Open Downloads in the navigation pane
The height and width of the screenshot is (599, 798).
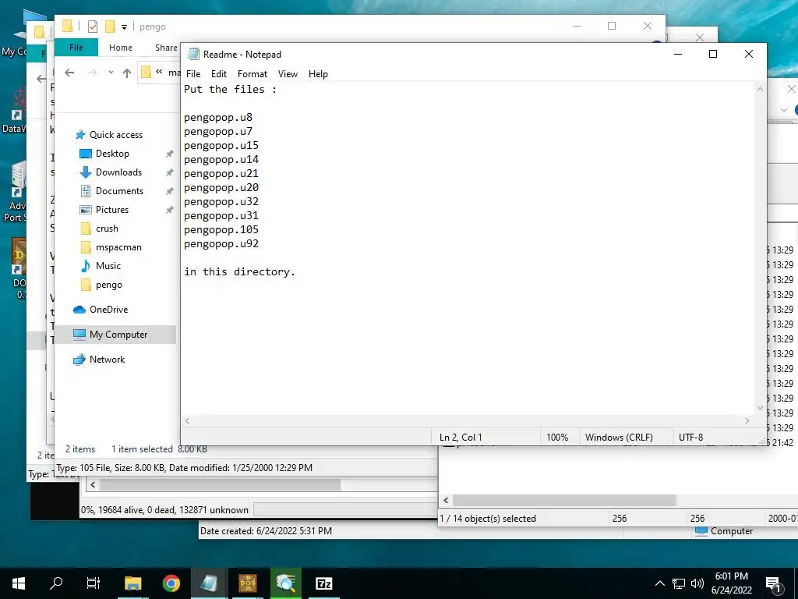click(x=118, y=172)
